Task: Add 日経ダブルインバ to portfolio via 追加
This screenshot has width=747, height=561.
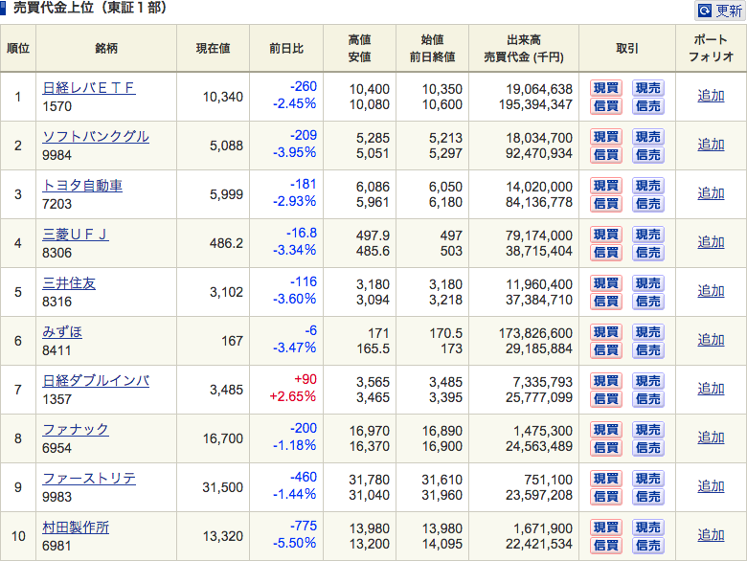Action: [x=711, y=389]
